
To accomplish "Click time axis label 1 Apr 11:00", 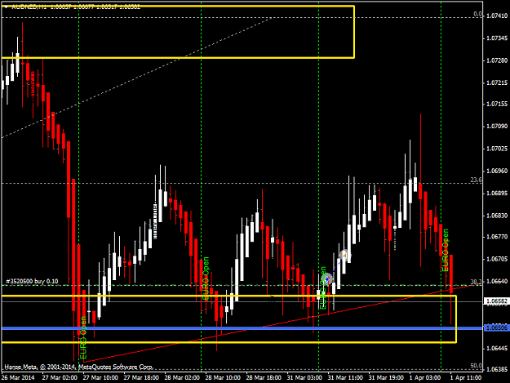I will pos(466,377).
